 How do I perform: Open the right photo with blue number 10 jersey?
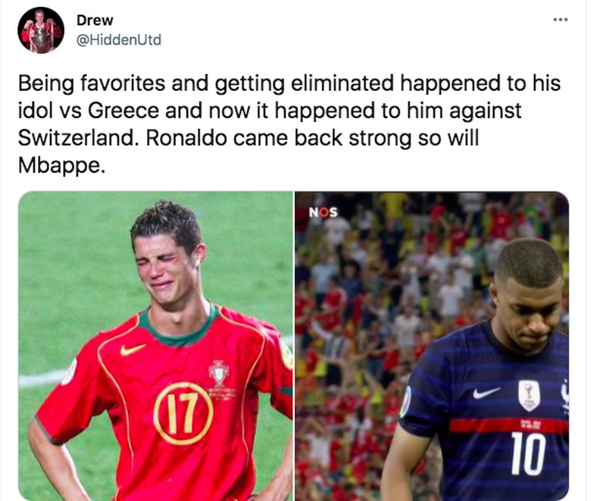tap(432, 346)
